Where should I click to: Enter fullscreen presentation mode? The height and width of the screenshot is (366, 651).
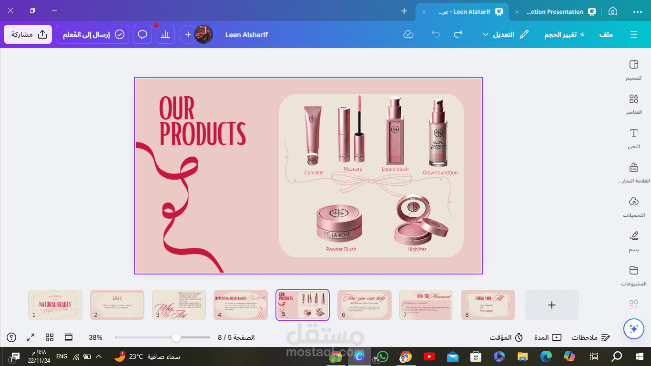click(31, 337)
